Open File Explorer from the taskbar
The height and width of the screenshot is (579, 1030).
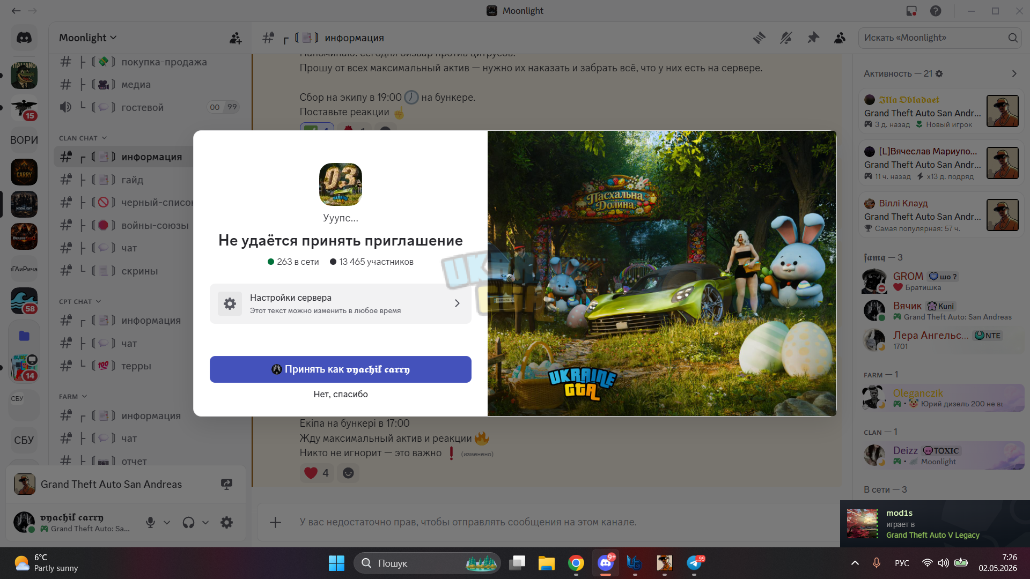pos(547,563)
